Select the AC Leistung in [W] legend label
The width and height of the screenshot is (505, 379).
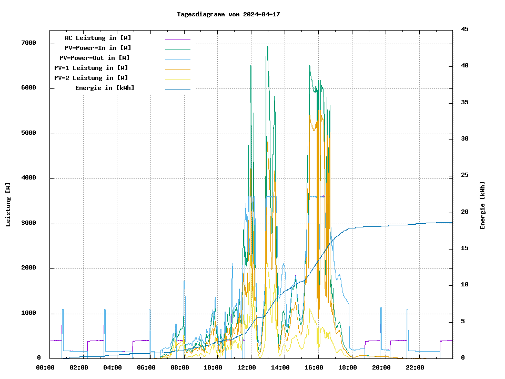[98, 38]
